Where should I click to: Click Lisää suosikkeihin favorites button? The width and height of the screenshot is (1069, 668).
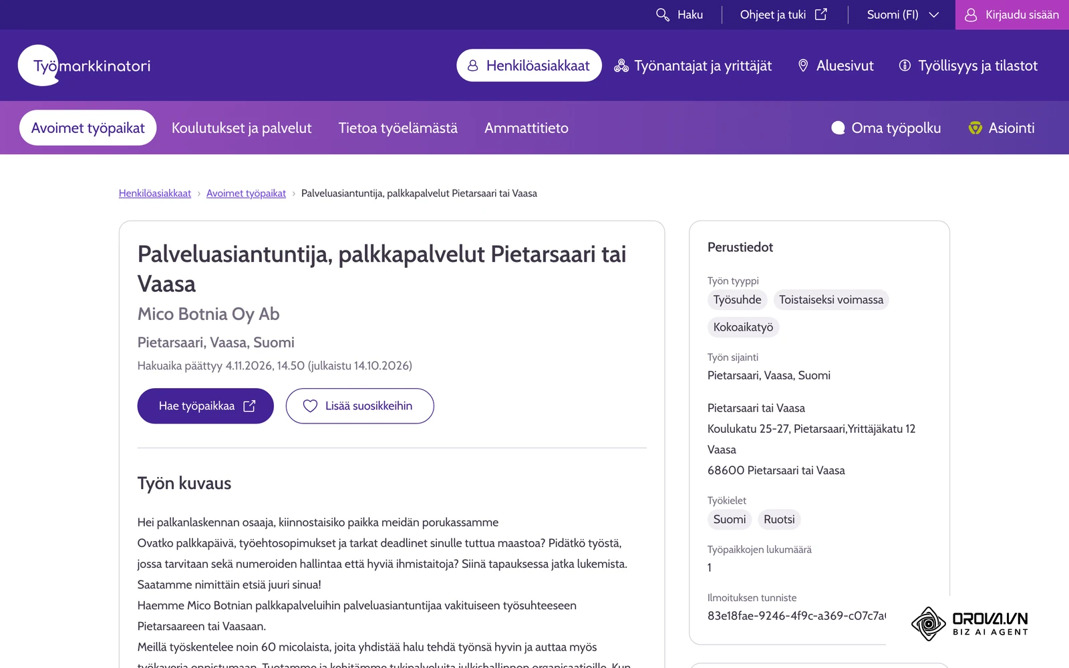360,405
